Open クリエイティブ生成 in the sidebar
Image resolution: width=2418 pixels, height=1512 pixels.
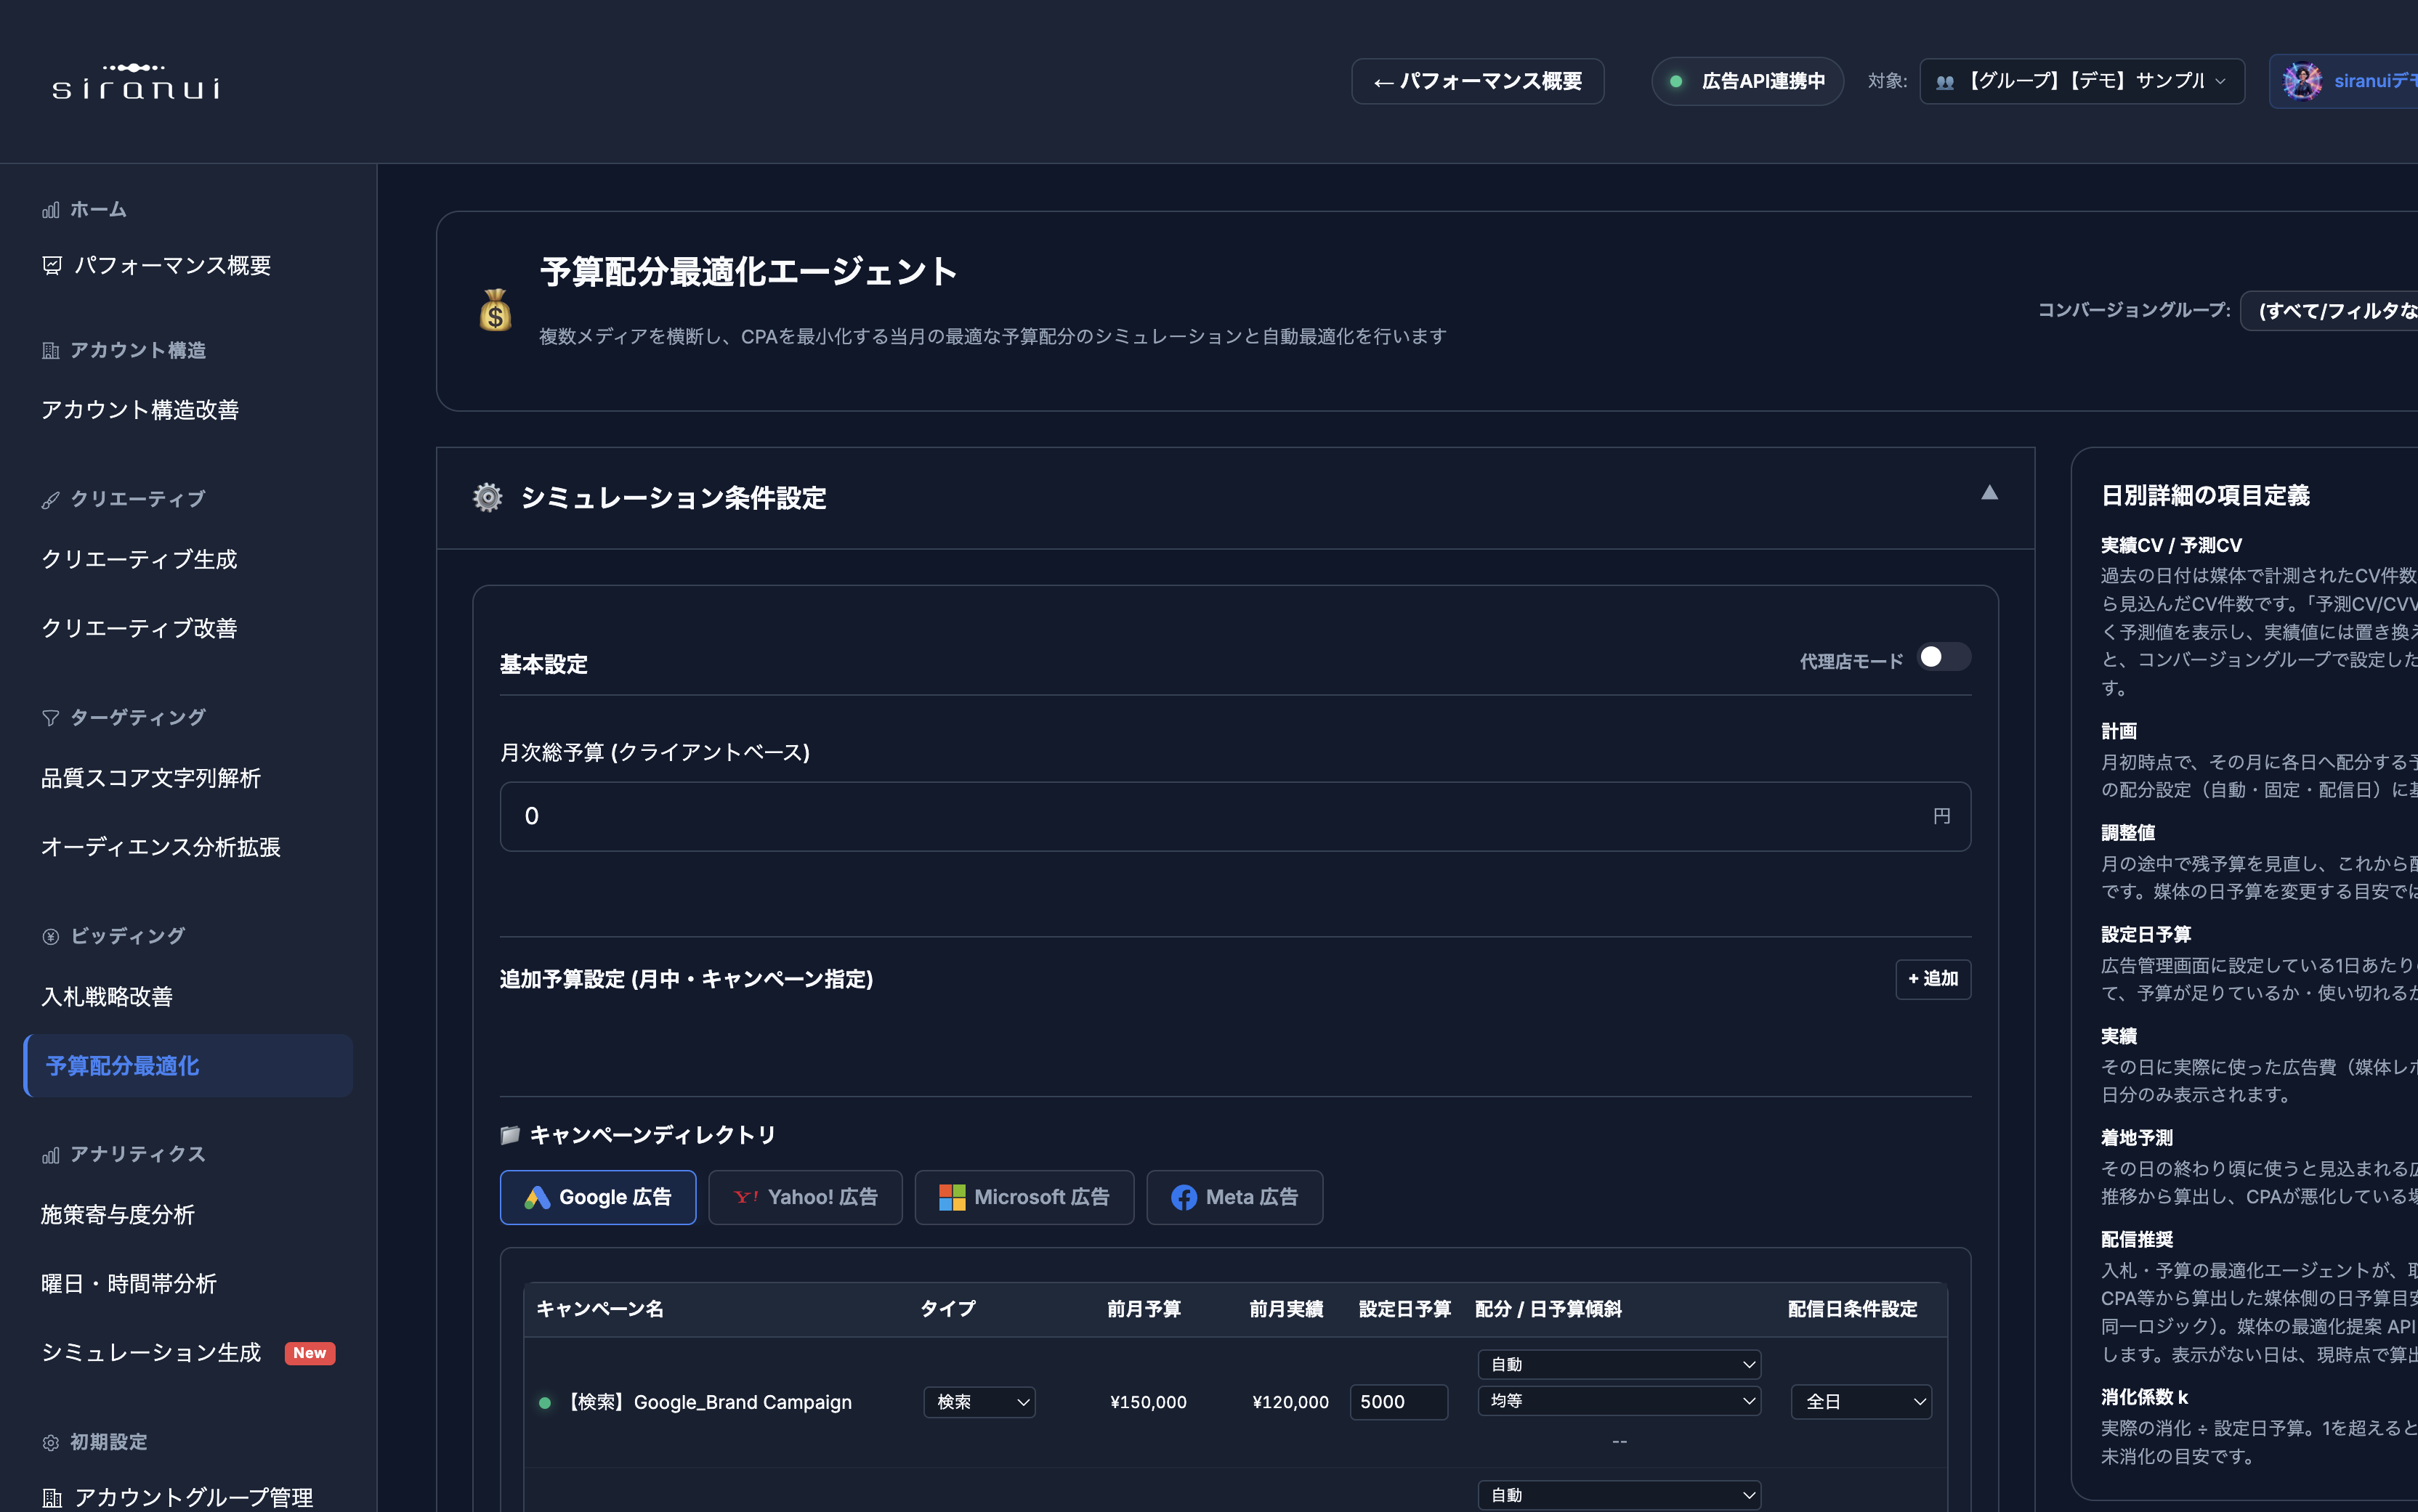coord(188,559)
